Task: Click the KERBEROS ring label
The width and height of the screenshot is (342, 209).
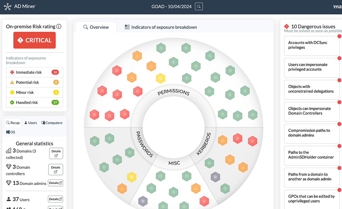Action: [204, 144]
